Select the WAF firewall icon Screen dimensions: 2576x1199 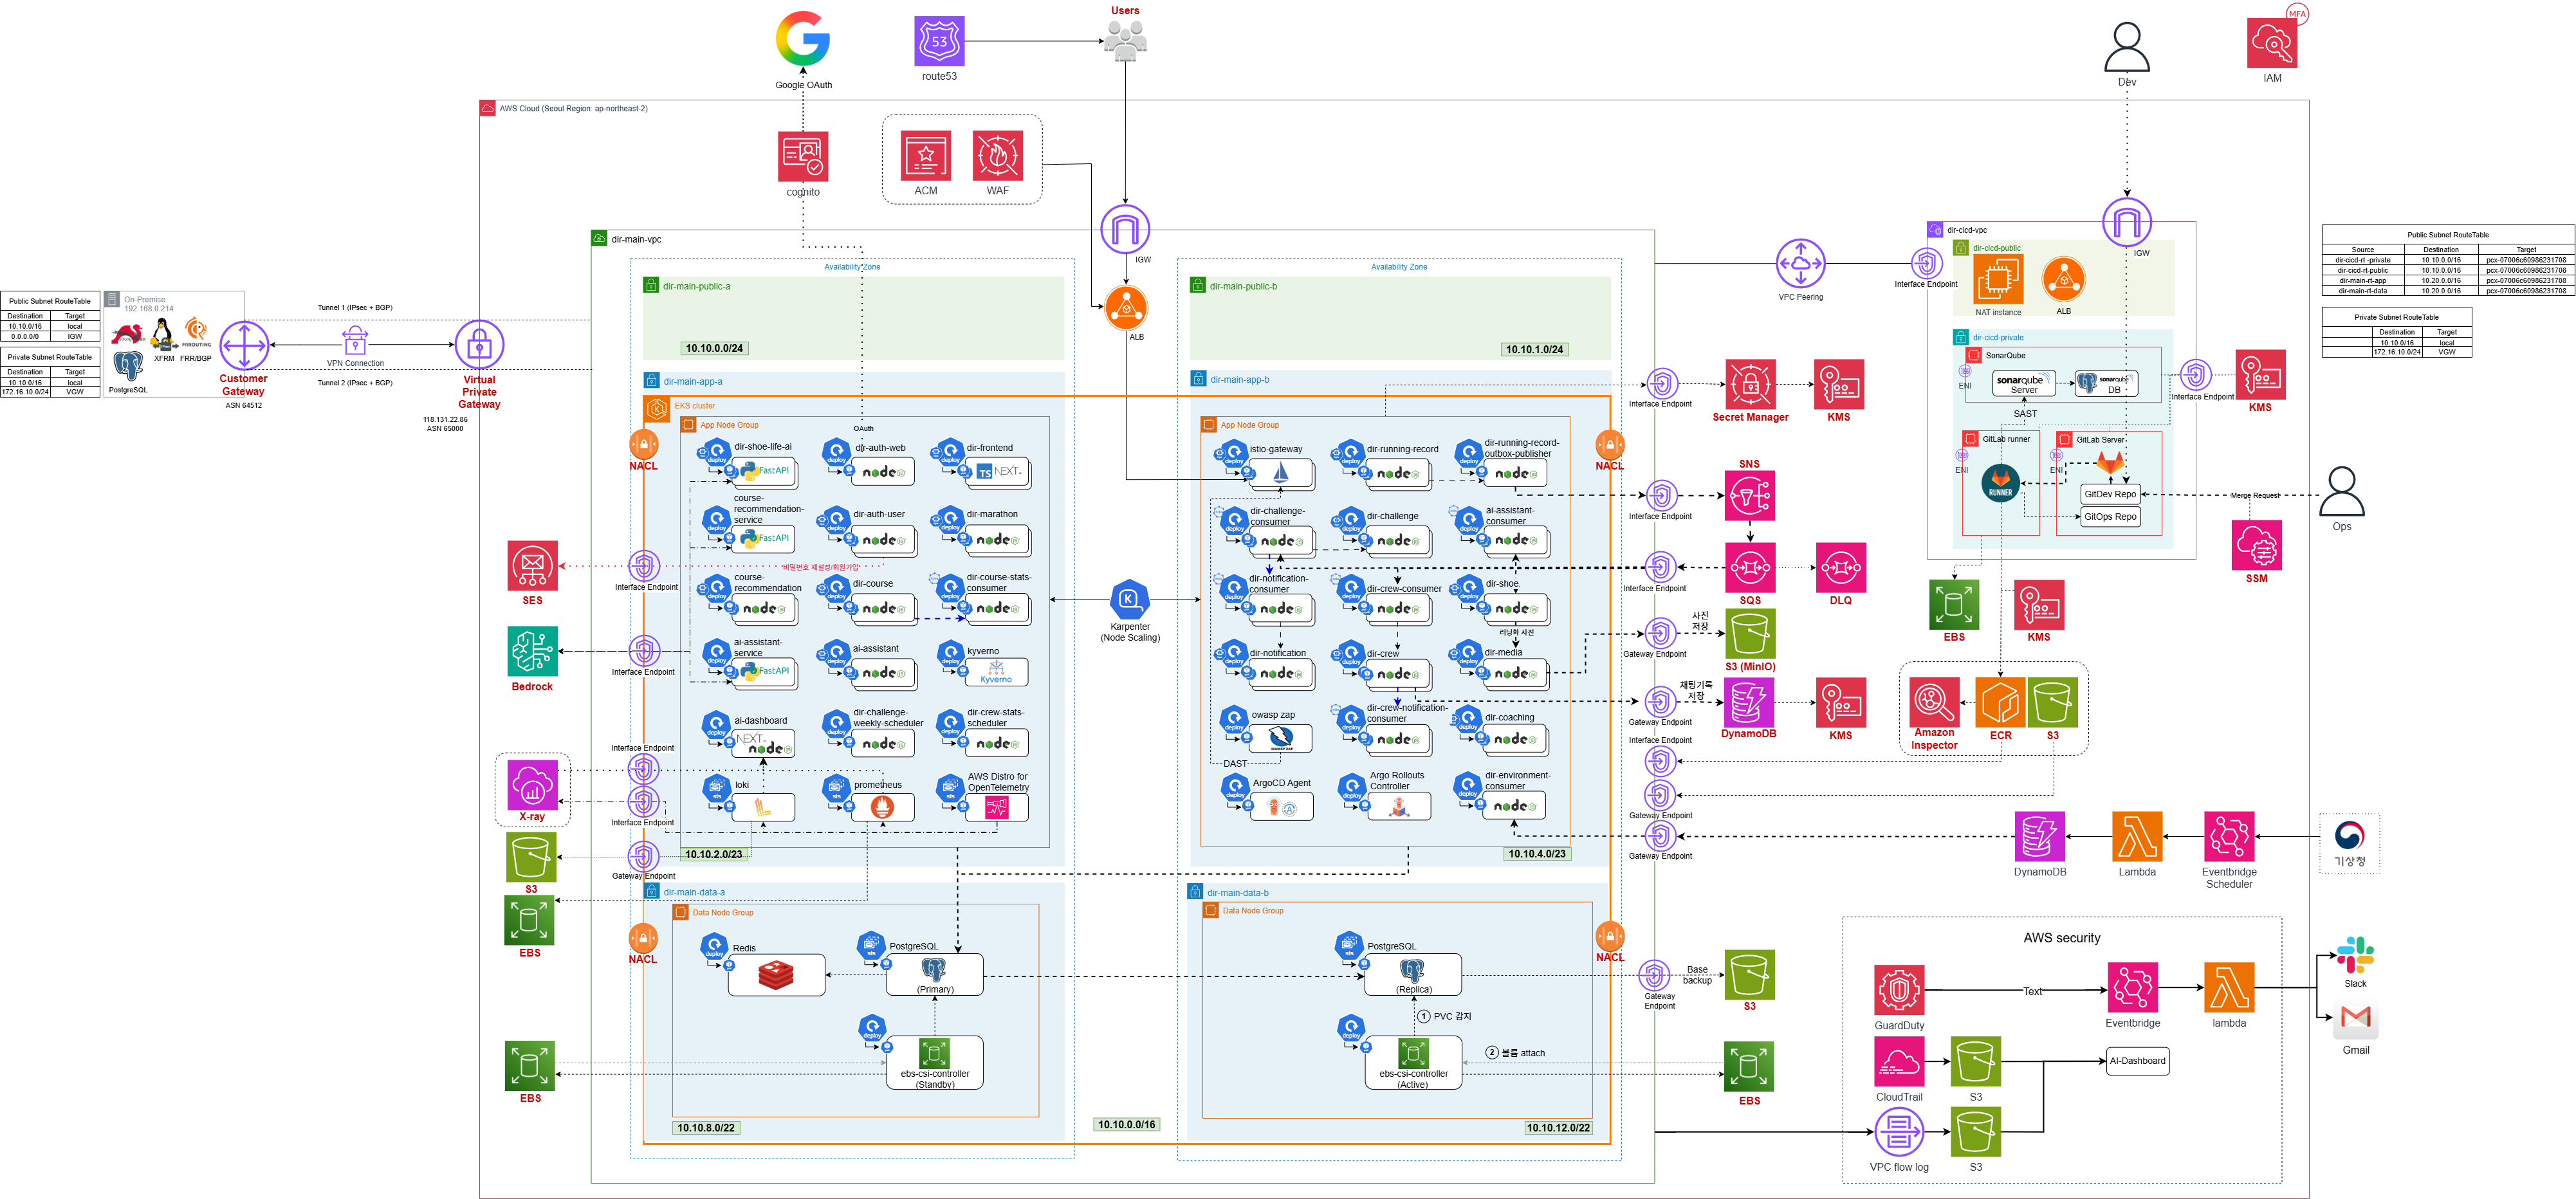click(x=998, y=156)
